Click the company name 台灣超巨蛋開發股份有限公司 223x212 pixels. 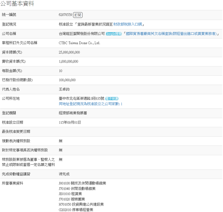pyautogui.click(x=82, y=34)
